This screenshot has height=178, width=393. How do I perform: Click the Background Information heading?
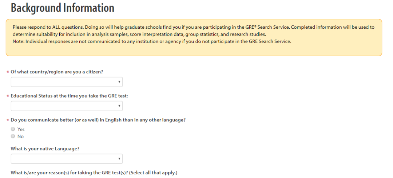point(63,8)
